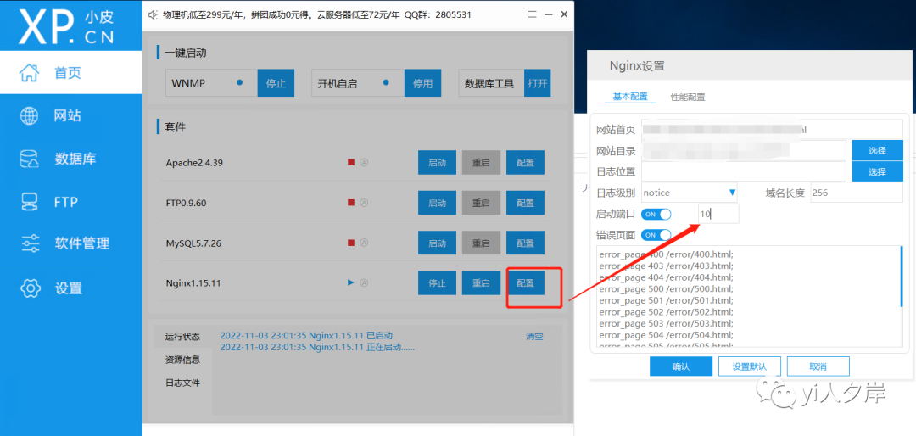Start Apache2.4.39 with 启动 button
This screenshot has width=916, height=436.
tap(437, 163)
